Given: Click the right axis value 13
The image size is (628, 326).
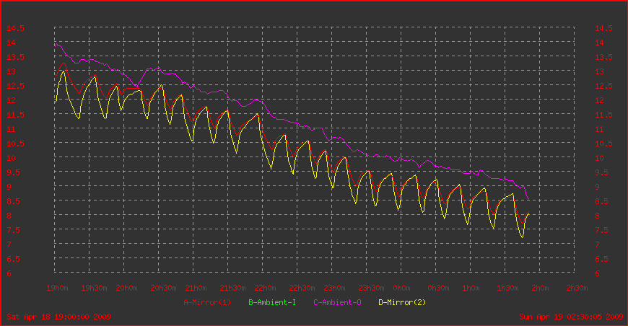Looking at the screenshot, I should 599,71.
